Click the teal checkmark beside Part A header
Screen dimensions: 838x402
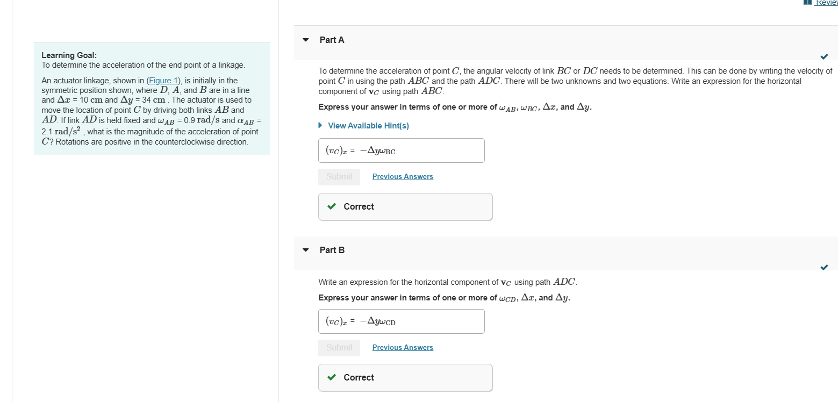(824, 56)
